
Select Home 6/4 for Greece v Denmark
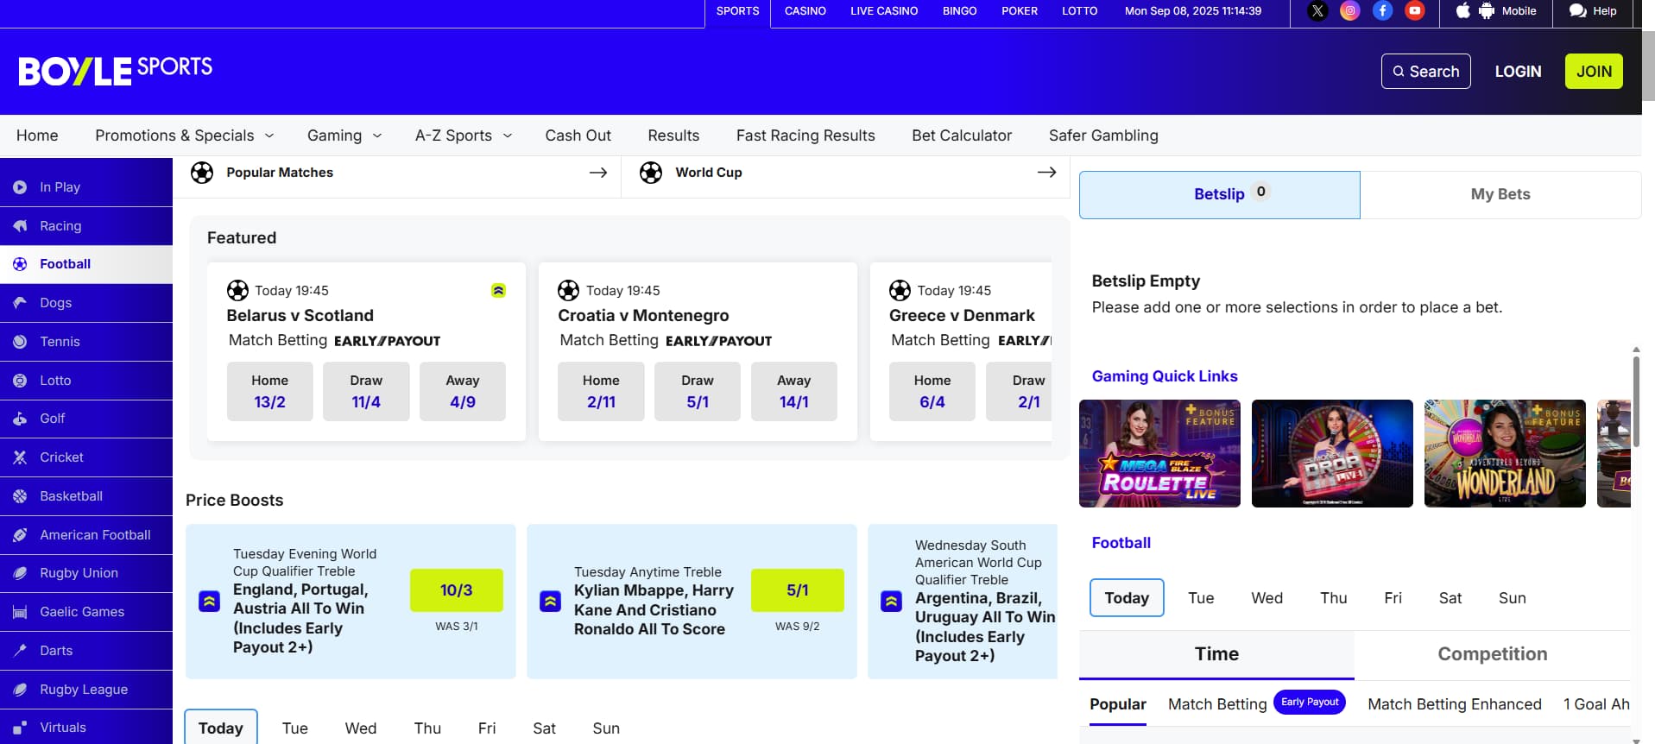pos(932,392)
